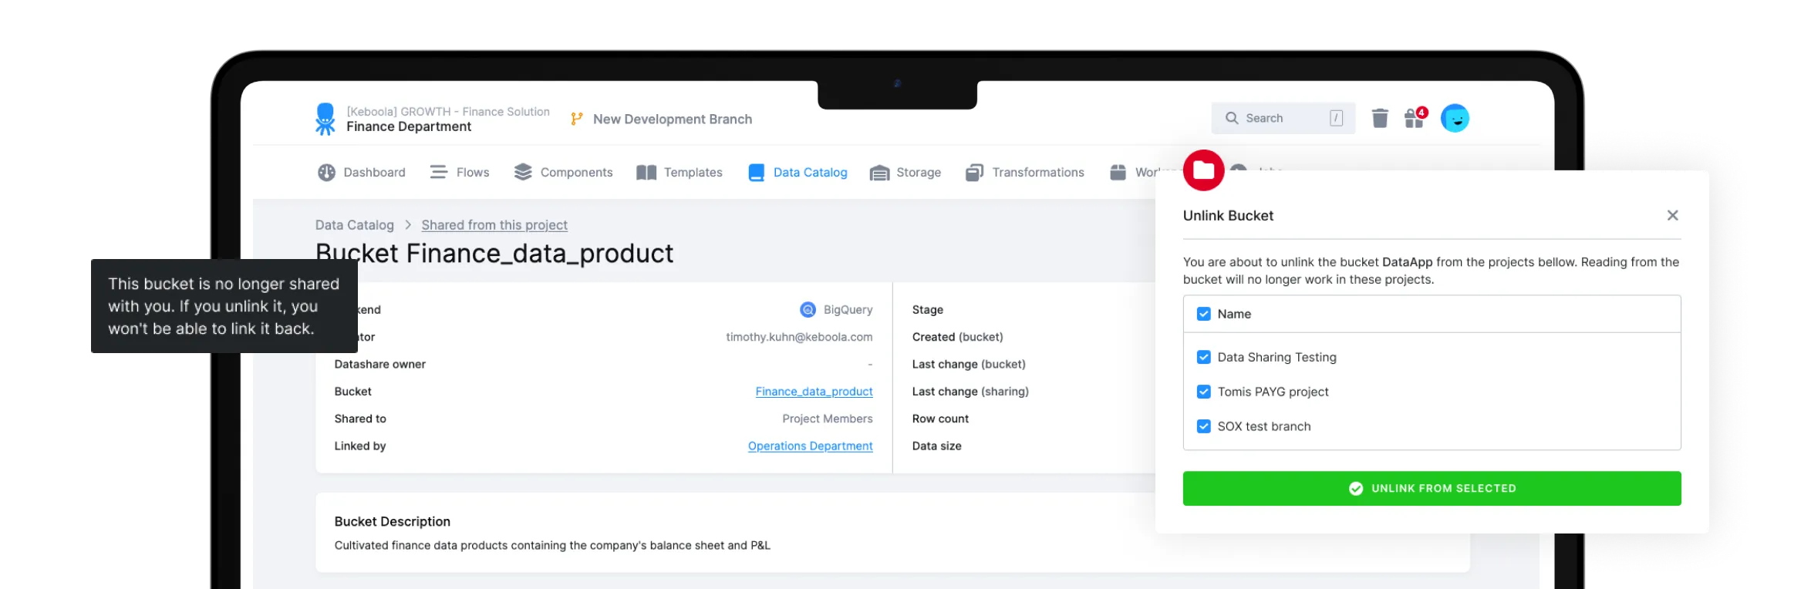Click the Datashare owner label

point(379,364)
